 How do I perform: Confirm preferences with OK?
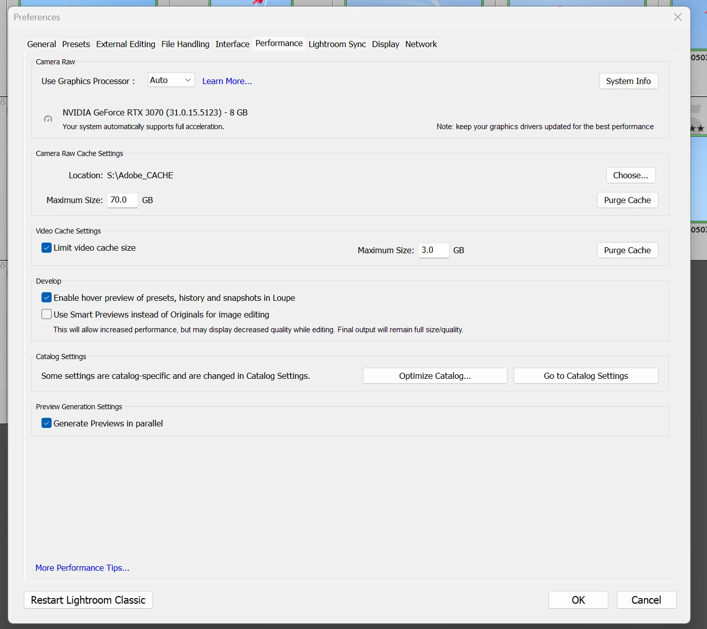(x=578, y=600)
